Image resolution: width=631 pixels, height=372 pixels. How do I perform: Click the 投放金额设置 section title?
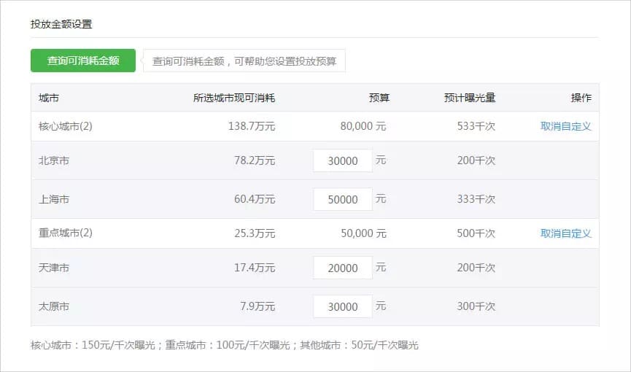61,24
